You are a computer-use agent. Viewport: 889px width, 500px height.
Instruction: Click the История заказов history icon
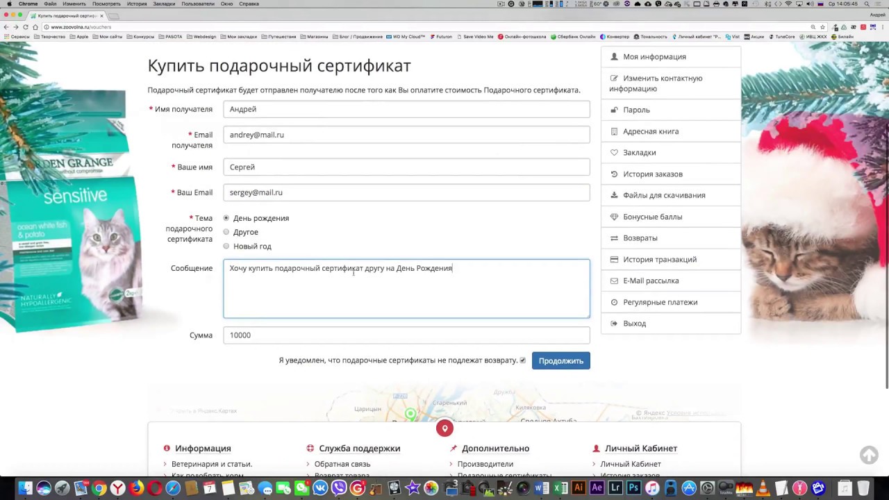(614, 174)
